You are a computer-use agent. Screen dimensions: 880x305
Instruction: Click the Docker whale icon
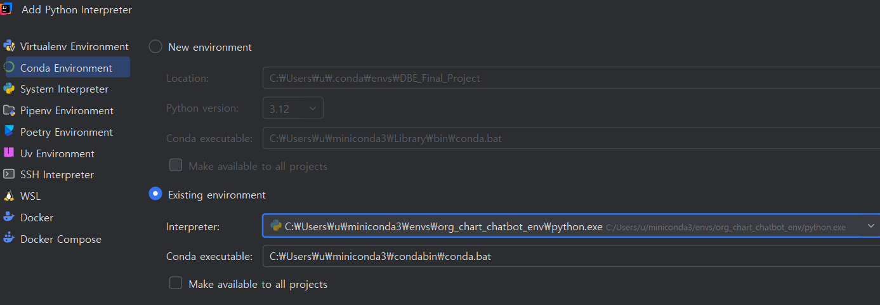pyautogui.click(x=9, y=217)
